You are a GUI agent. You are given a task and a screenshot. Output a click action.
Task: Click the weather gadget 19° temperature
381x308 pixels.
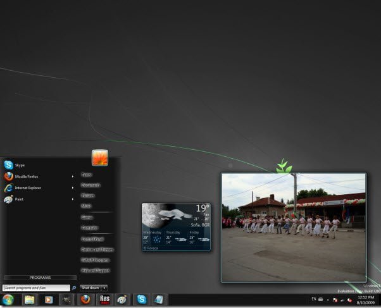click(x=203, y=209)
